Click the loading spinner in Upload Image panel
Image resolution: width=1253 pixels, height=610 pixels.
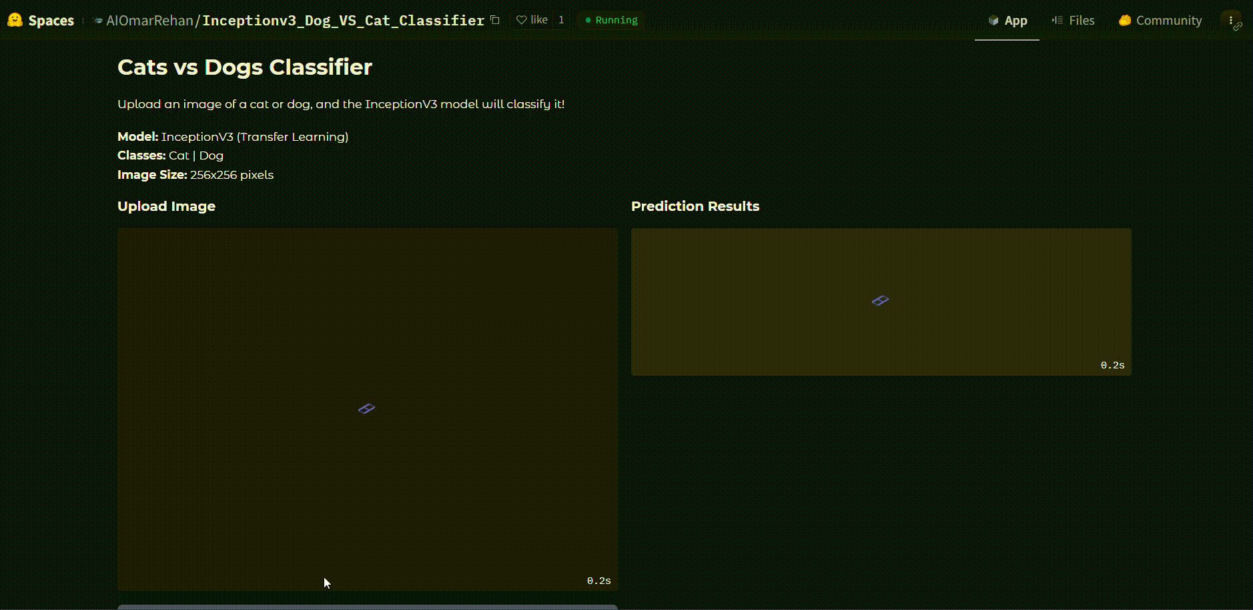coord(366,408)
